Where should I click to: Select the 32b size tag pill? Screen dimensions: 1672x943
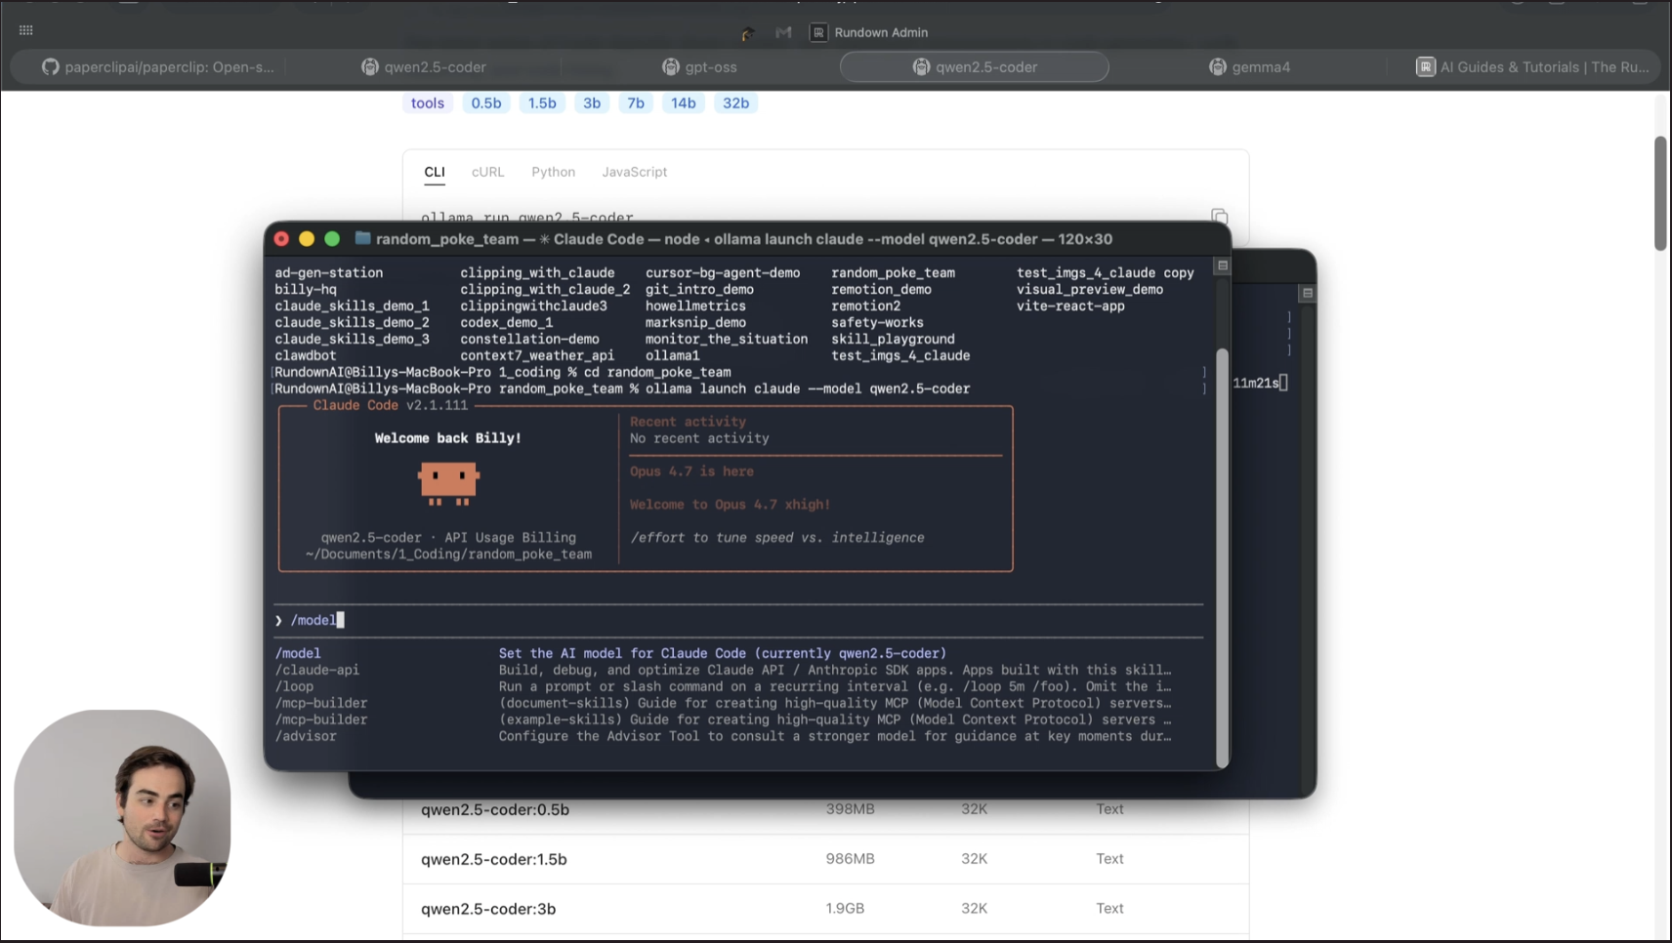tap(736, 103)
